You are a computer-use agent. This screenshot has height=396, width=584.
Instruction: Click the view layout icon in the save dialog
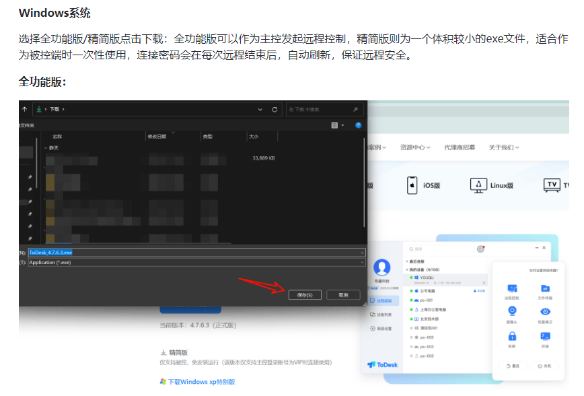pyautogui.click(x=334, y=125)
